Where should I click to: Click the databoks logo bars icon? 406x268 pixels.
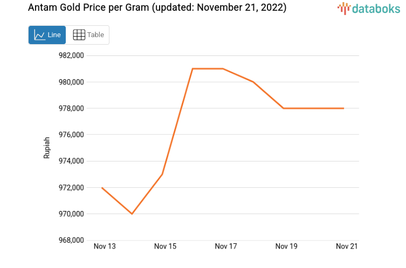344,8
